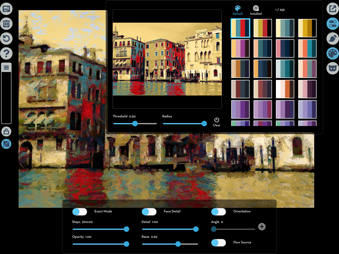Open help with question mark icon
This screenshot has height=254, width=339.
[x=6, y=54]
